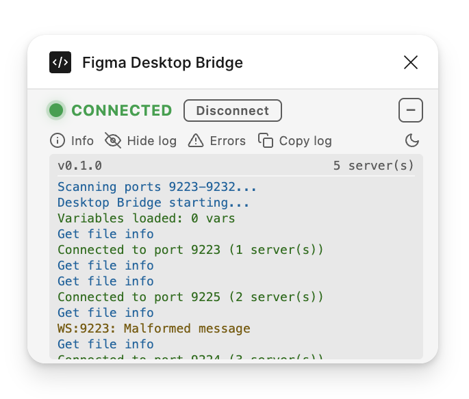Viewport: 469px width, 399px height.
Task: Click the Errors warning triangle icon
Action: point(196,141)
